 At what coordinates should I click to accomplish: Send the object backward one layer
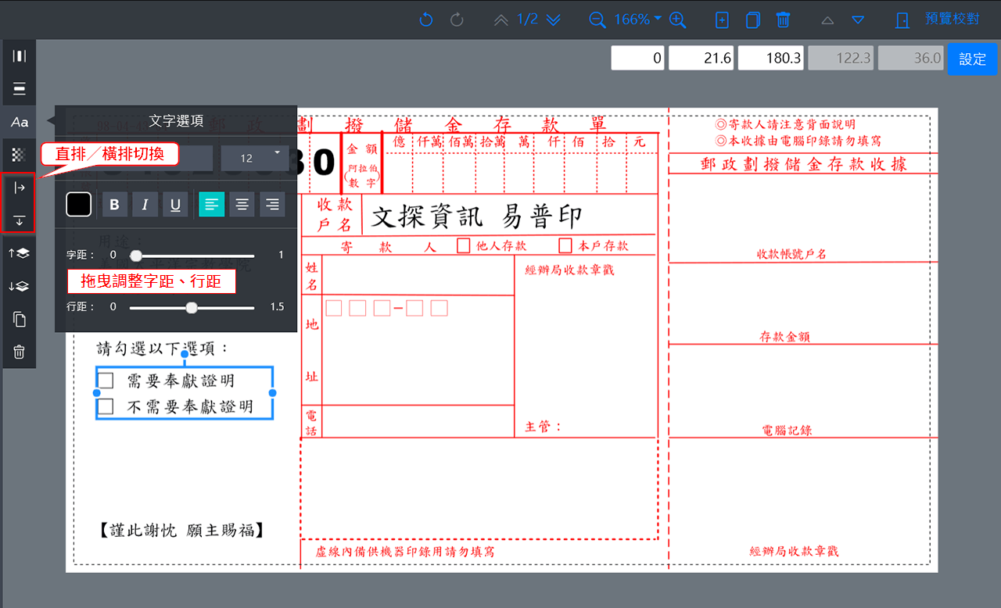tap(20, 286)
